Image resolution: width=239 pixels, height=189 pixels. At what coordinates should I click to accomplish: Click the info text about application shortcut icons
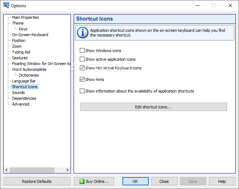158,33
